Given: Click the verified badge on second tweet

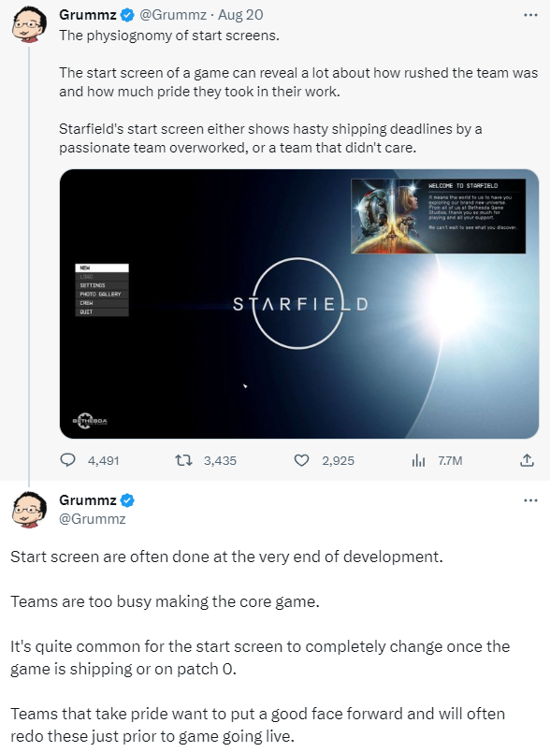Looking at the screenshot, I should tap(127, 500).
